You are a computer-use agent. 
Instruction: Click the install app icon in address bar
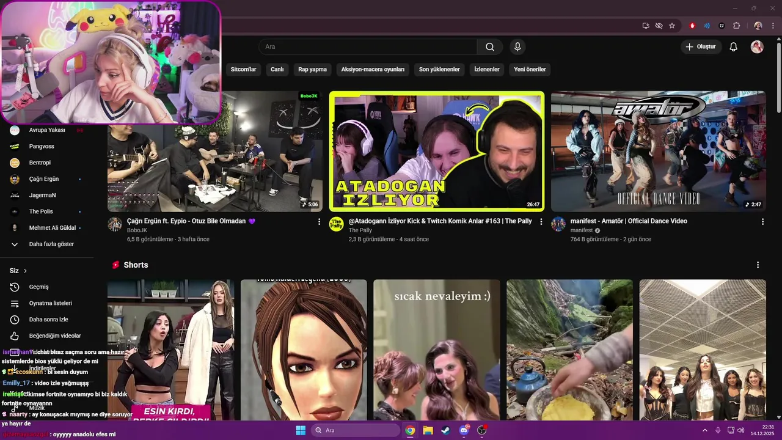coord(646,26)
